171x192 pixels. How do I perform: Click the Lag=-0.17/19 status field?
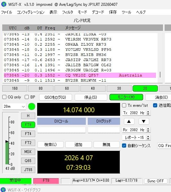tap(126, 181)
